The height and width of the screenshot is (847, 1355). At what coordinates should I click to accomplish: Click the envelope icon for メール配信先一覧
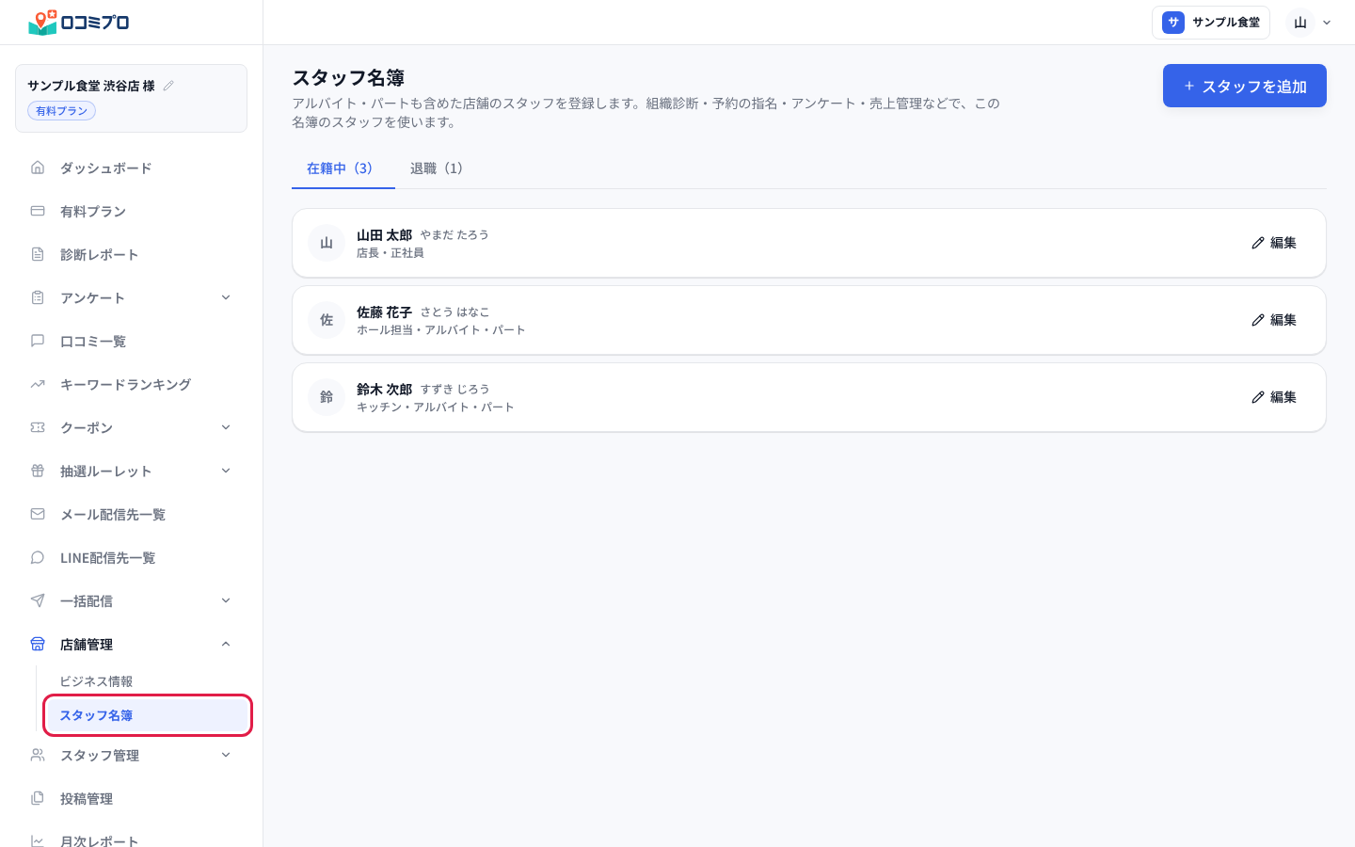38,514
